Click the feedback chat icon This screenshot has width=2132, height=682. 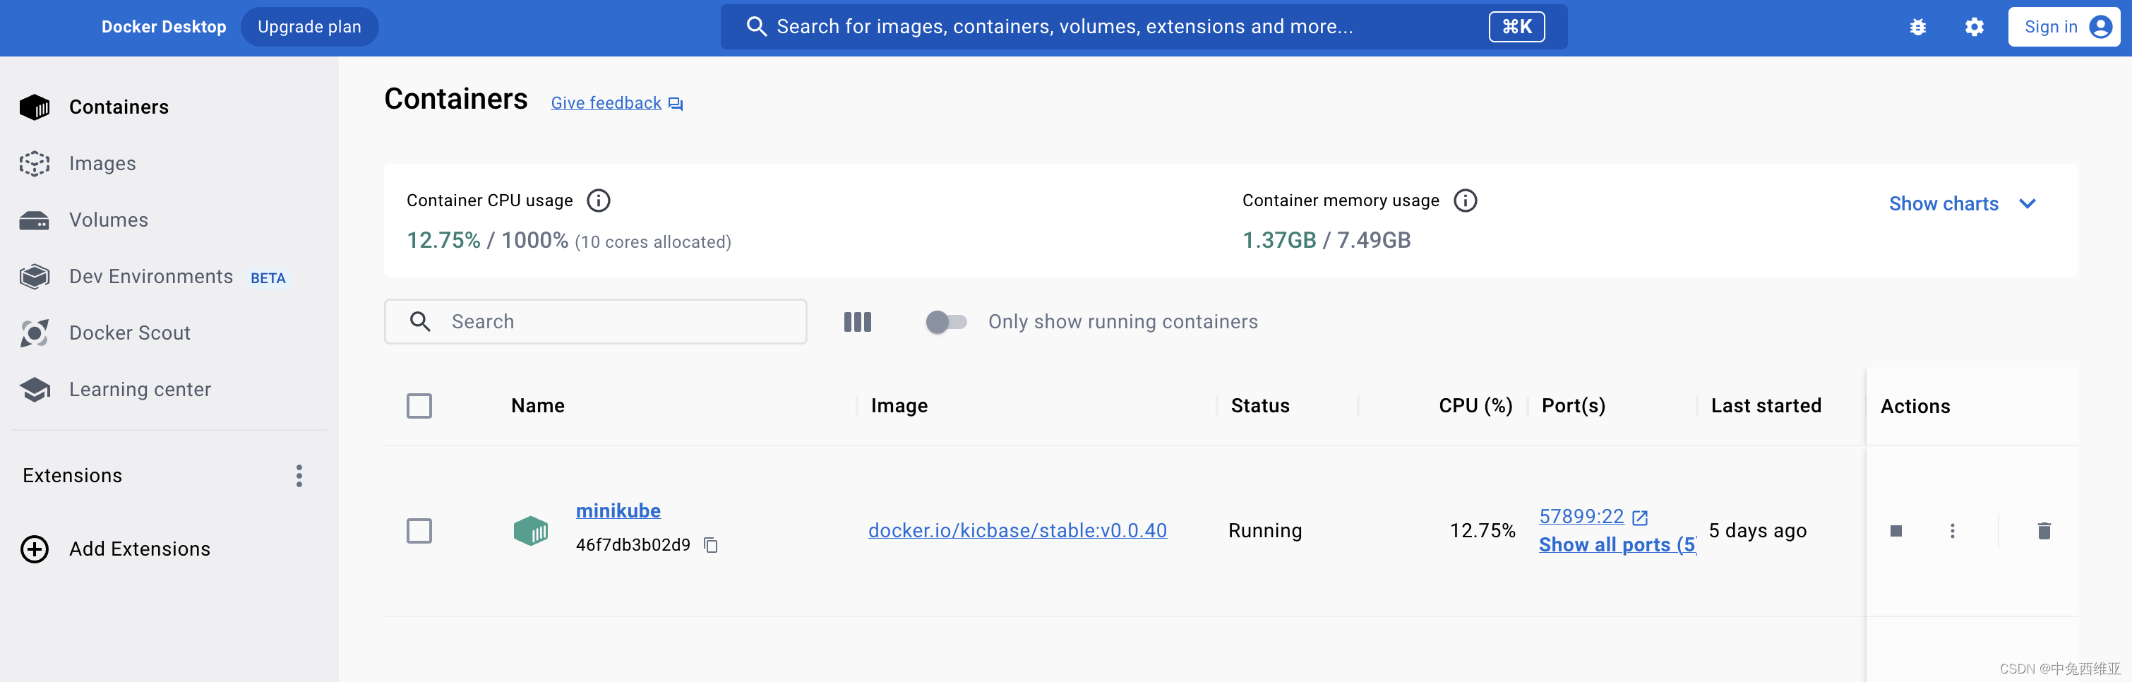tap(676, 104)
